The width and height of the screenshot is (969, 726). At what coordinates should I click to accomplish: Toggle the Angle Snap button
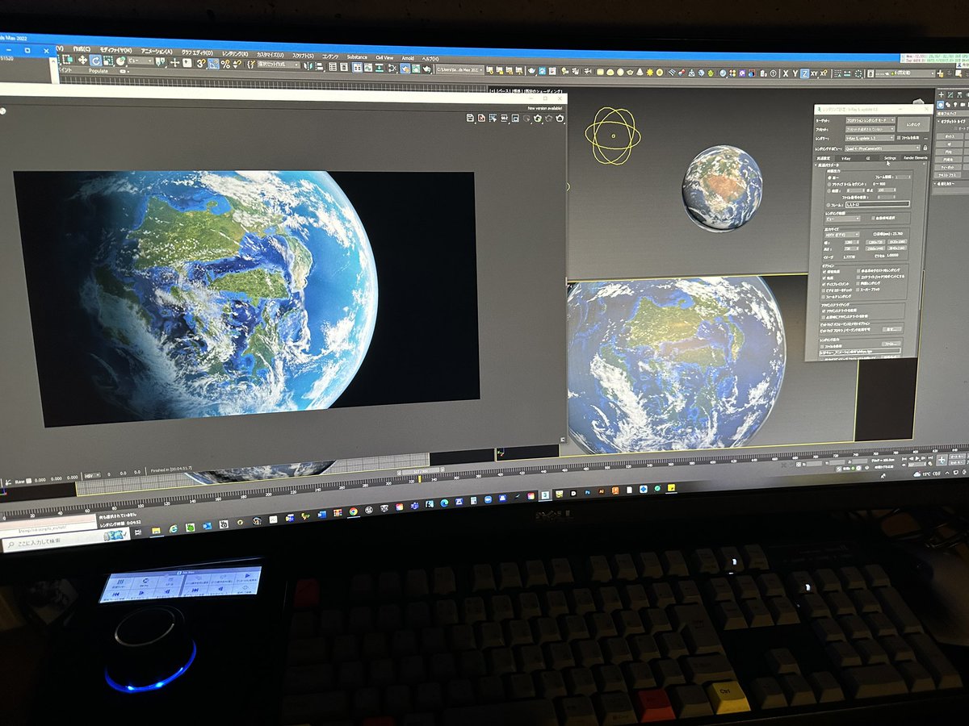(x=213, y=63)
